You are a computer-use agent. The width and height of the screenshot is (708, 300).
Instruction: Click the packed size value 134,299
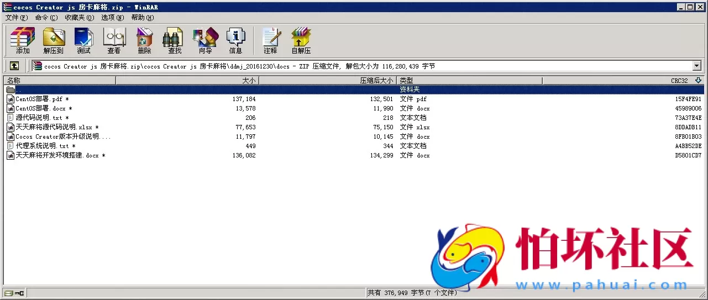click(x=381, y=155)
